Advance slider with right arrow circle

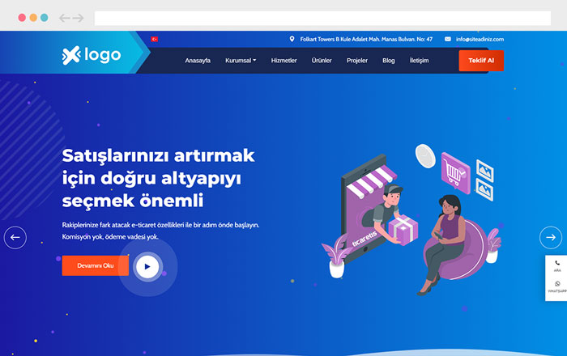point(551,237)
